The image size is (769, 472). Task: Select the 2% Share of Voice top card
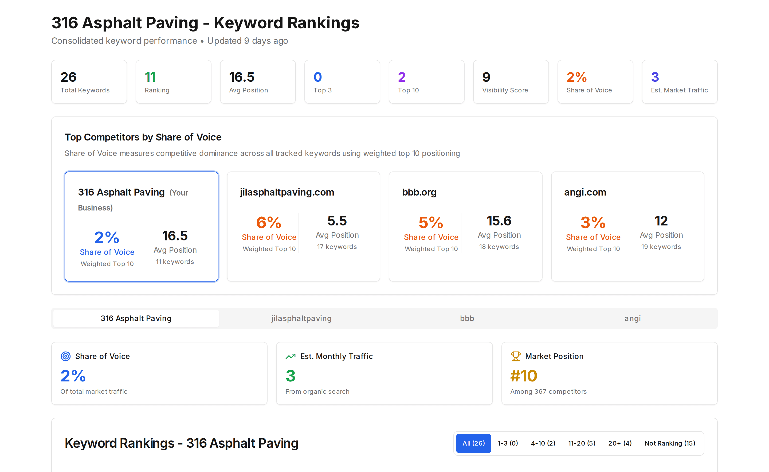(x=595, y=82)
